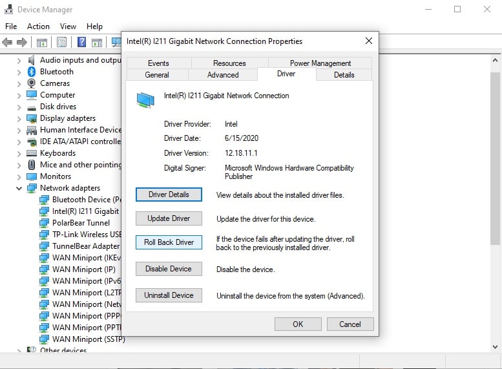Switch to the Resources tab
Screen dimensions: 502x369
229,63
